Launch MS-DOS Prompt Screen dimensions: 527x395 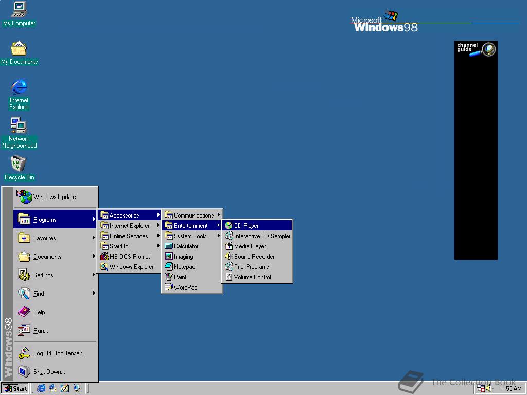click(129, 257)
